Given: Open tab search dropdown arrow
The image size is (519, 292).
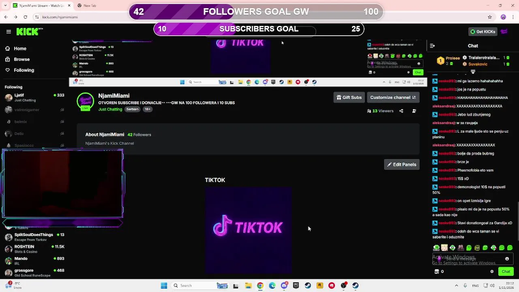Looking at the screenshot, I should tap(4, 6).
